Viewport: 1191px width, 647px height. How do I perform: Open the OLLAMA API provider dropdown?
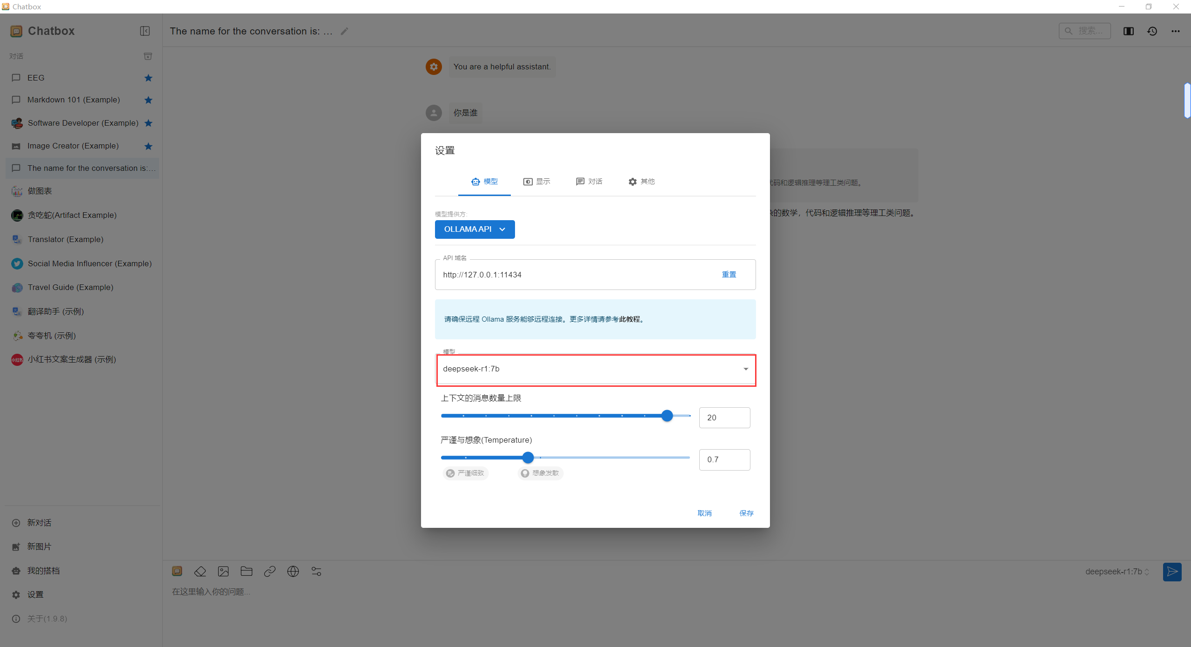click(475, 229)
